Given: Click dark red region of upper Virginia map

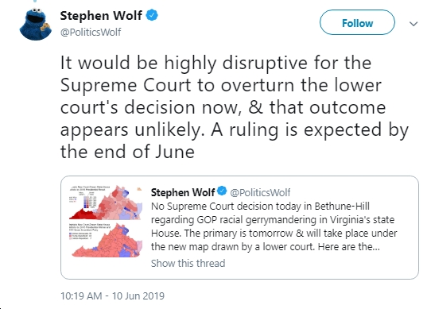Looking at the screenshot, I should [x=83, y=214].
